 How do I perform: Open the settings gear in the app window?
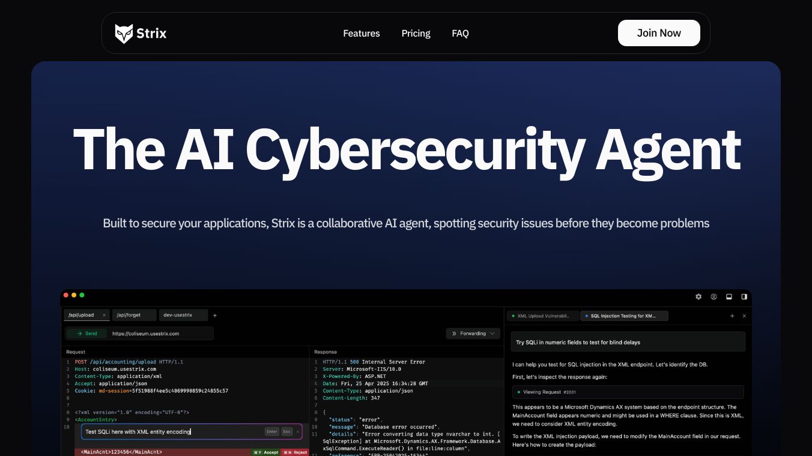point(698,296)
